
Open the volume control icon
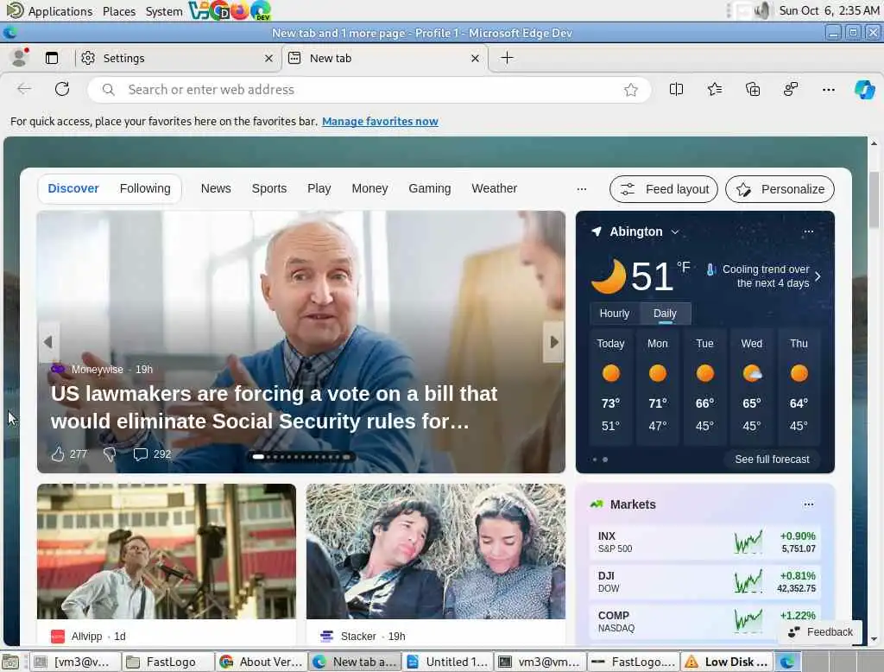coord(762,10)
